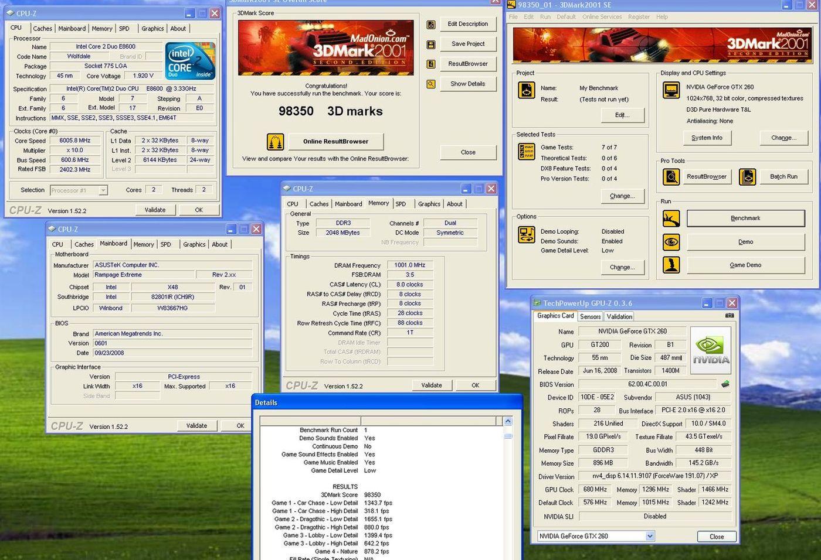Click Show Details button
The height and width of the screenshot is (560, 821).
(467, 84)
